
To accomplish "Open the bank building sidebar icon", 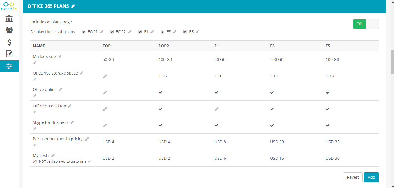I will click(9, 19).
